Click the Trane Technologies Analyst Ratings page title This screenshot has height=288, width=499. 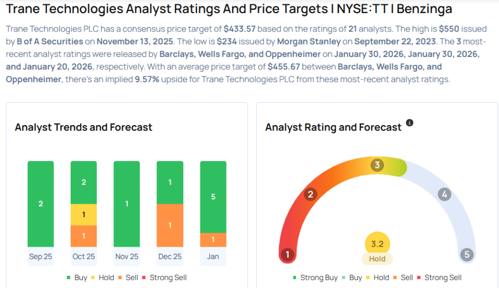(x=229, y=9)
